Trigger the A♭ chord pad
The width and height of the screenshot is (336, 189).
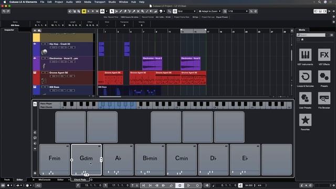point(118,160)
